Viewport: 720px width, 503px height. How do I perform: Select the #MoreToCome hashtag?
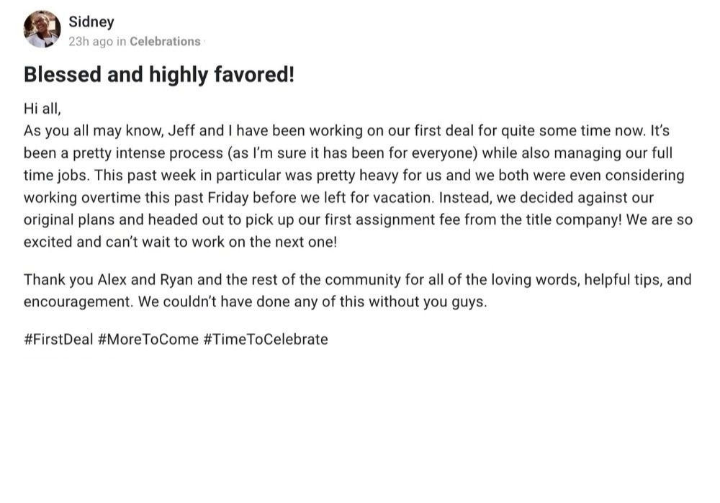[x=148, y=339]
